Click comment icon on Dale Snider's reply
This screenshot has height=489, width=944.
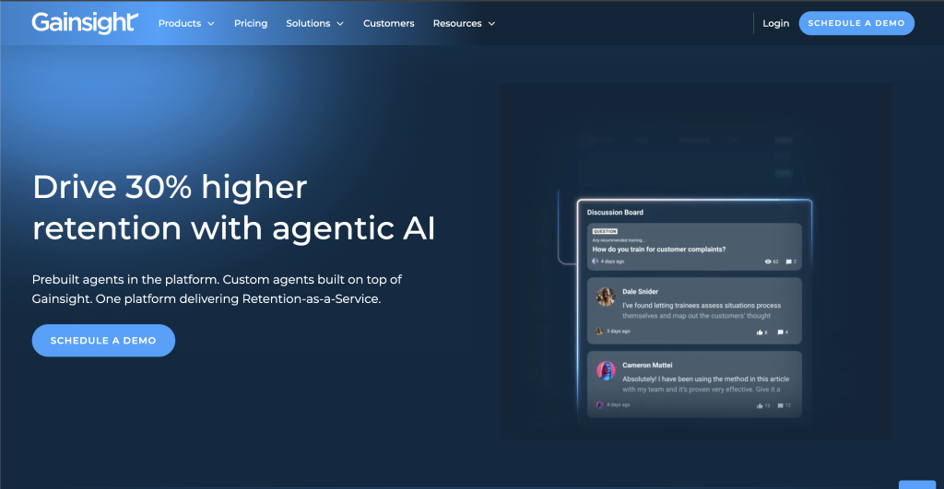point(780,332)
